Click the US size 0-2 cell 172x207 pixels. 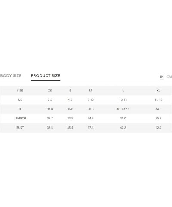(x=50, y=100)
